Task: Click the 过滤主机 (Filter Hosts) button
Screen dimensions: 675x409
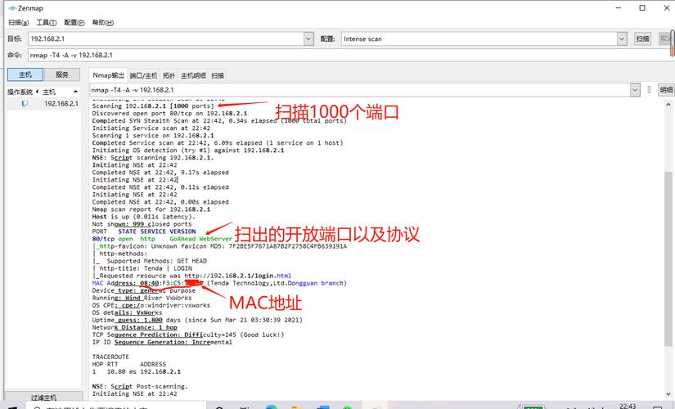Action: [43, 397]
